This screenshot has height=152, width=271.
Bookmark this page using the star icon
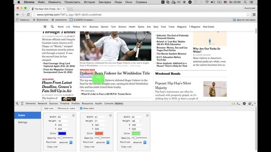pos(248,15)
